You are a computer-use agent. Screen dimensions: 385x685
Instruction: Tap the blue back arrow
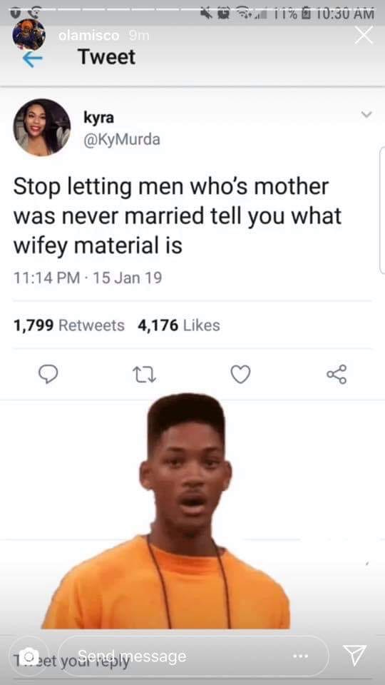pyautogui.click(x=32, y=59)
